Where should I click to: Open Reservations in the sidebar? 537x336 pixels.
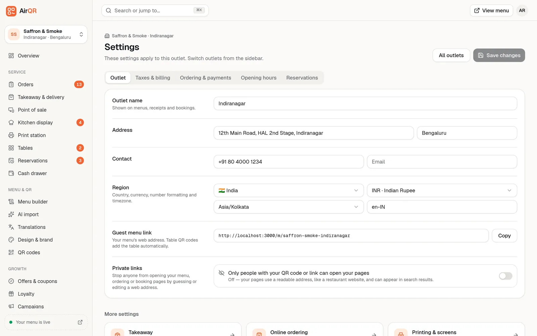[46, 161]
